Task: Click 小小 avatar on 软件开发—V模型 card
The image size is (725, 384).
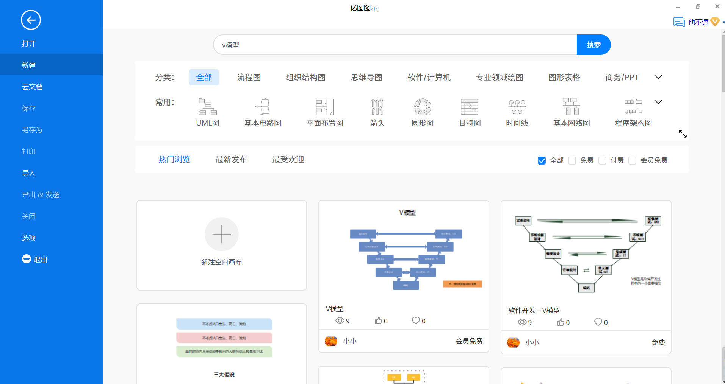Action: (x=513, y=342)
